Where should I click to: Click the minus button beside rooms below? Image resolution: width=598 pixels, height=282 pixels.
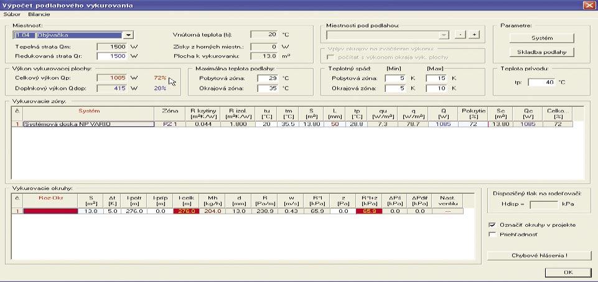[x=460, y=35]
